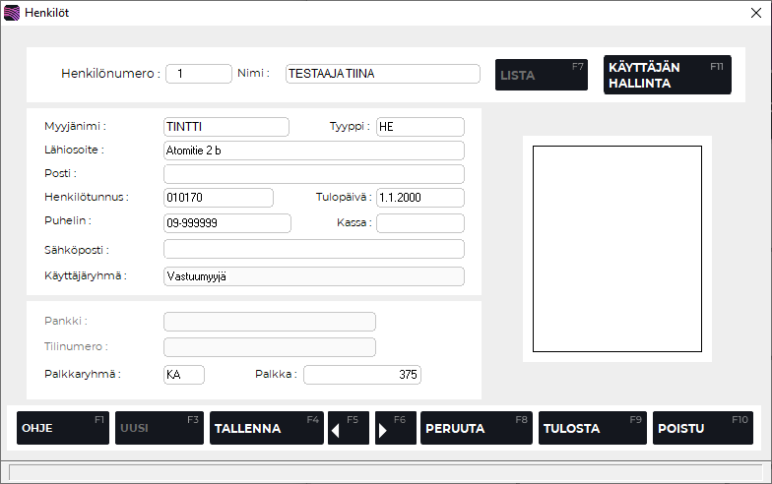Save the record with TALLENNA
This screenshot has width=772, height=484.
click(x=266, y=429)
